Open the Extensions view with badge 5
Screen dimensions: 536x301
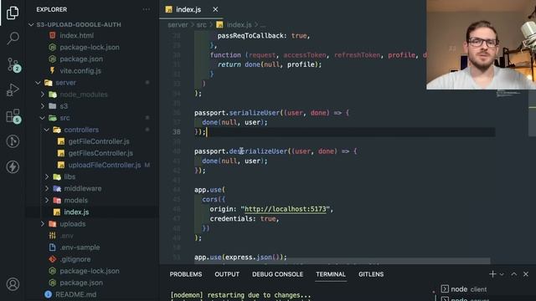[x=13, y=116]
